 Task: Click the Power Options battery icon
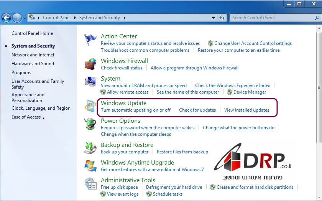91,124
